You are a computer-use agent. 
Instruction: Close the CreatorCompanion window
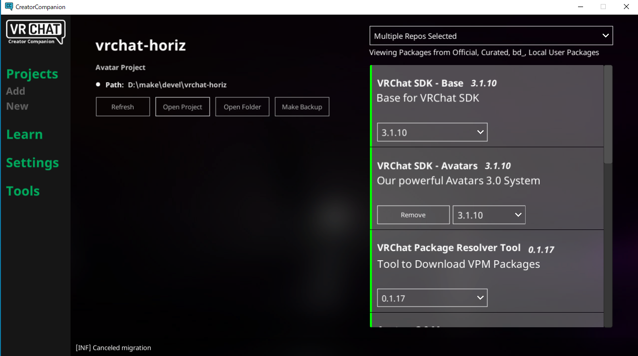(x=626, y=7)
